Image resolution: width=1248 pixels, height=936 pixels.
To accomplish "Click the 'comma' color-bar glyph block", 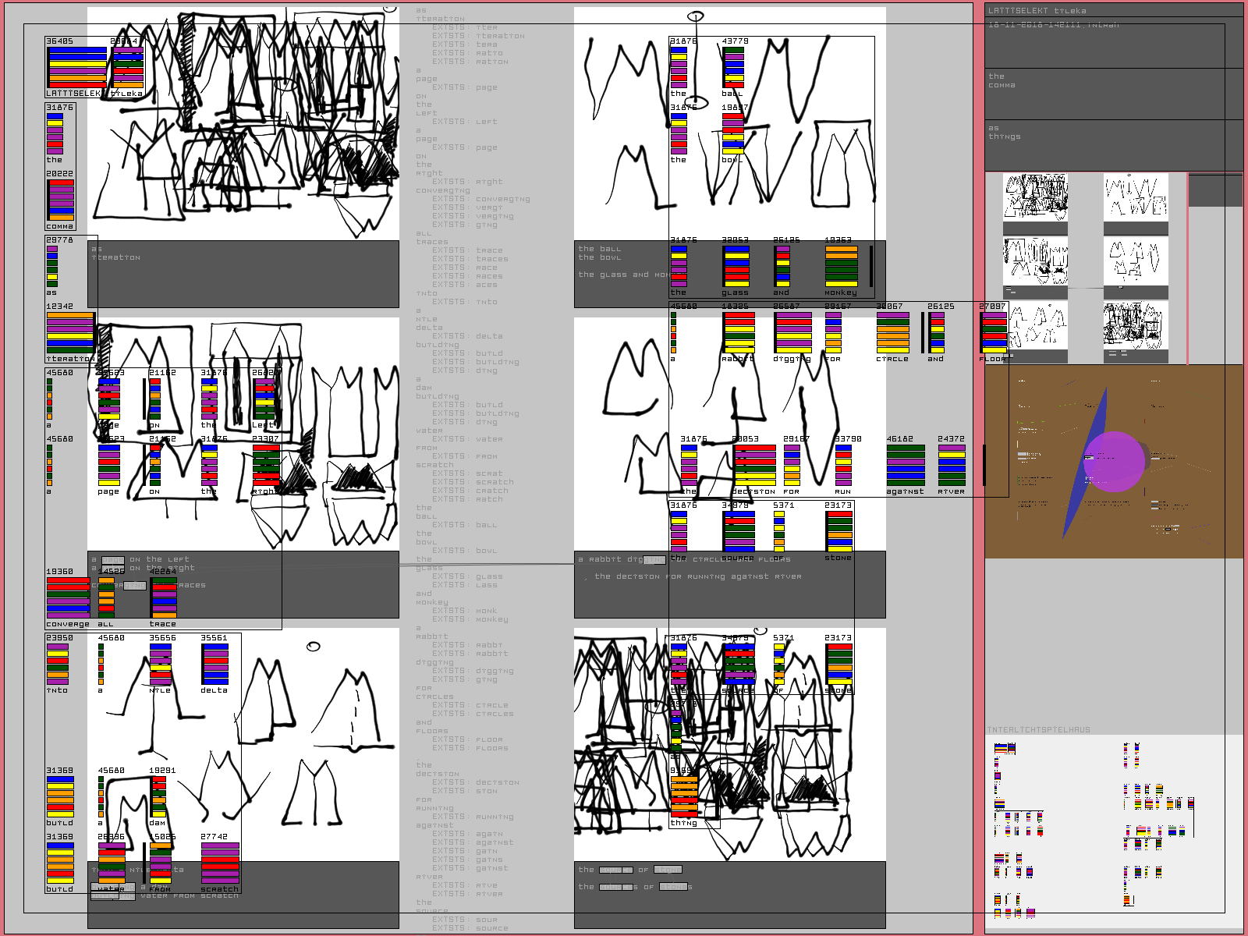I will (60, 200).
